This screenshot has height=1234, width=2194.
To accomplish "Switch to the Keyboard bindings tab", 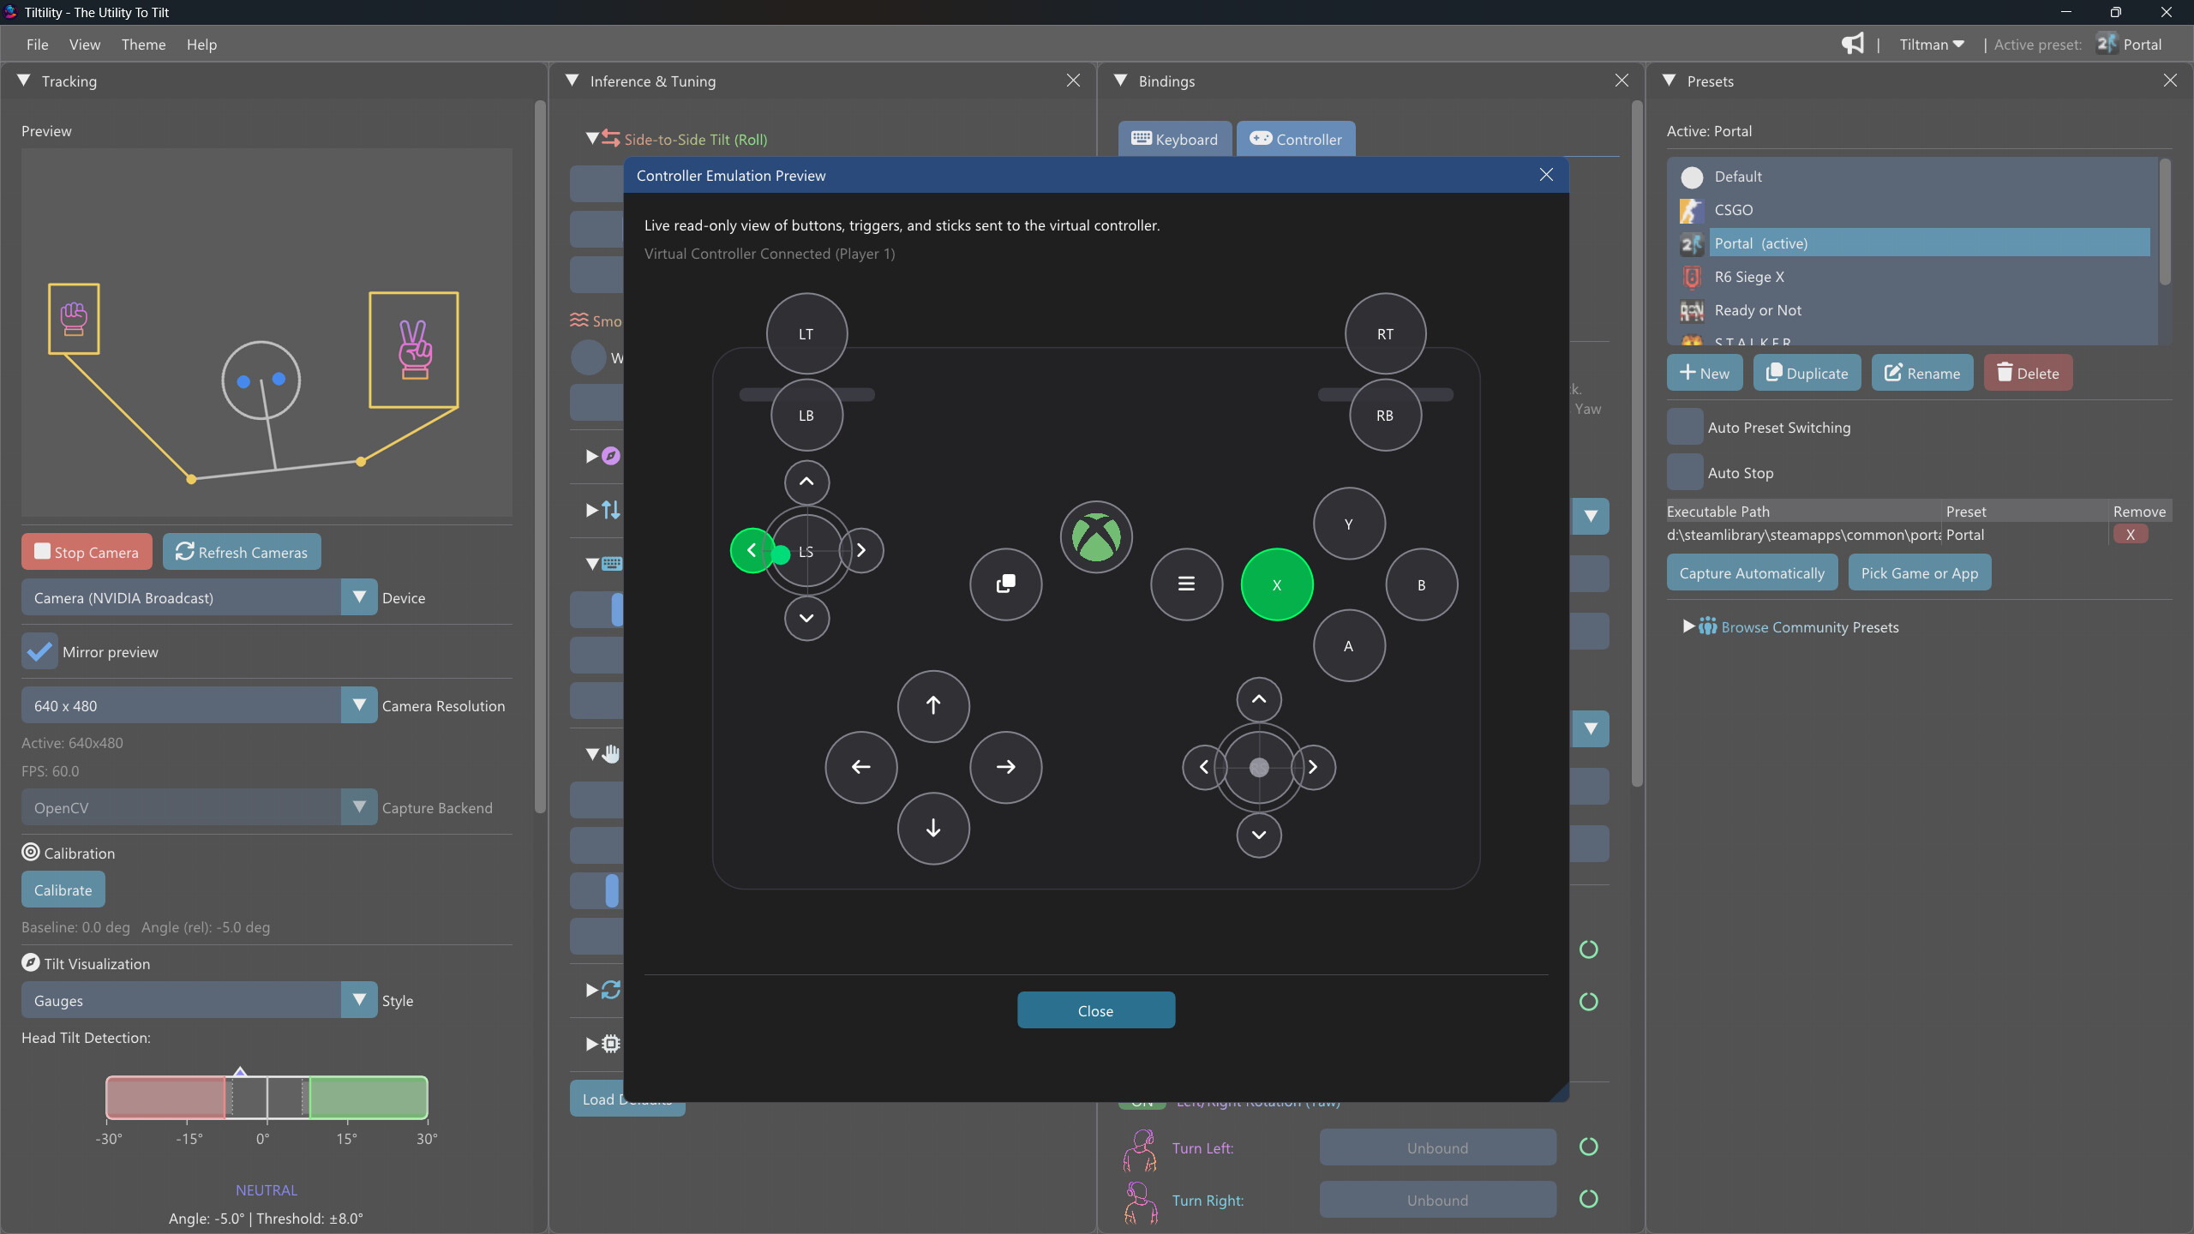I will tap(1175, 139).
